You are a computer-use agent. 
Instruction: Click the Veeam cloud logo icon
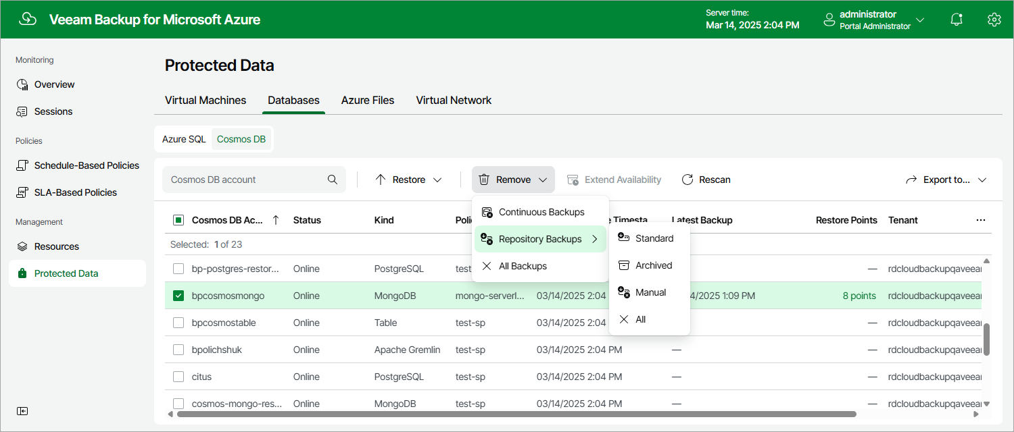click(28, 19)
